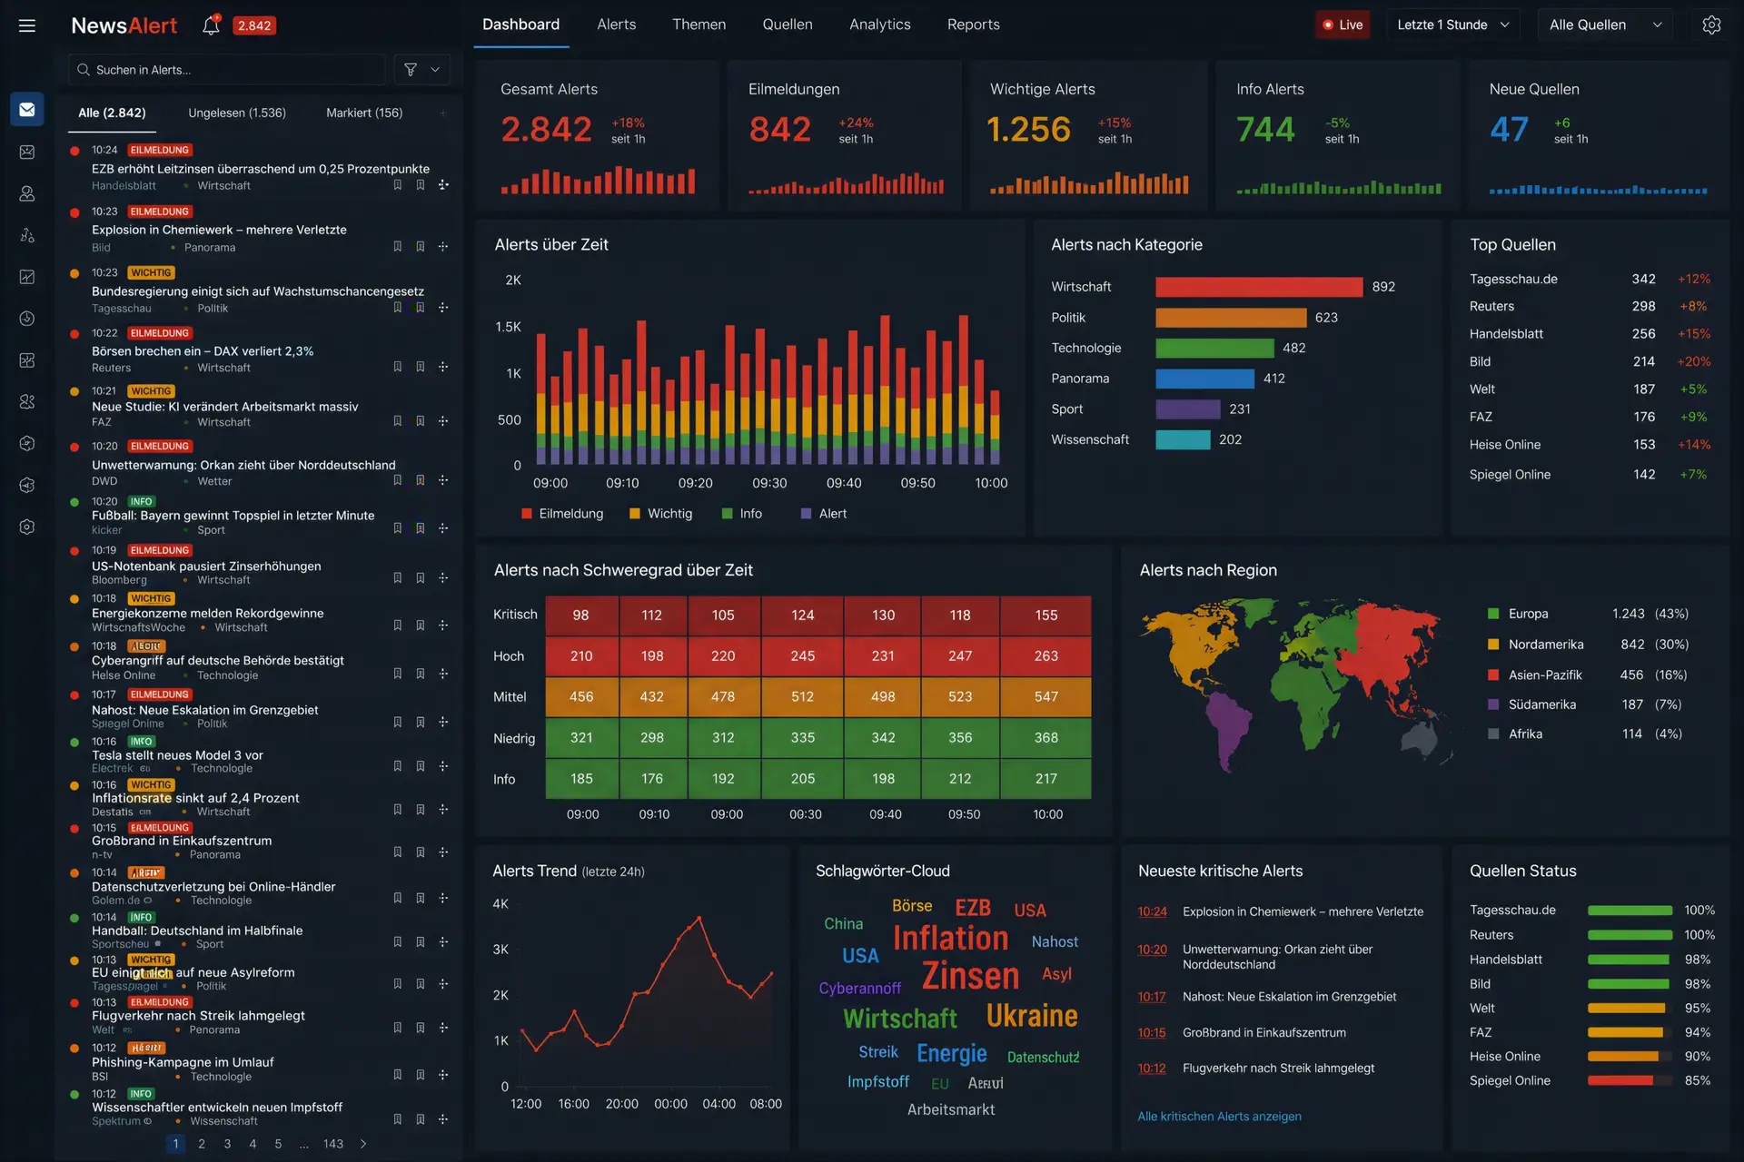Click Tagesschau.de row in Top Quellen

(x=1590, y=279)
